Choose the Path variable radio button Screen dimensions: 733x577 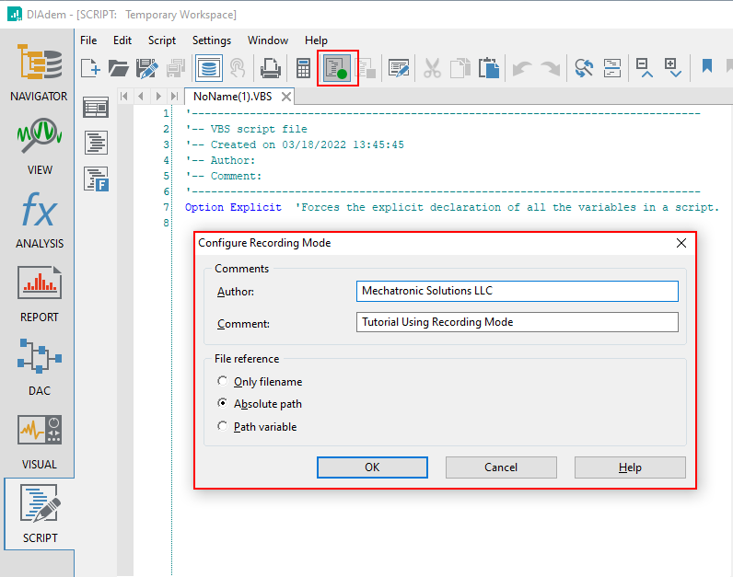coord(222,426)
